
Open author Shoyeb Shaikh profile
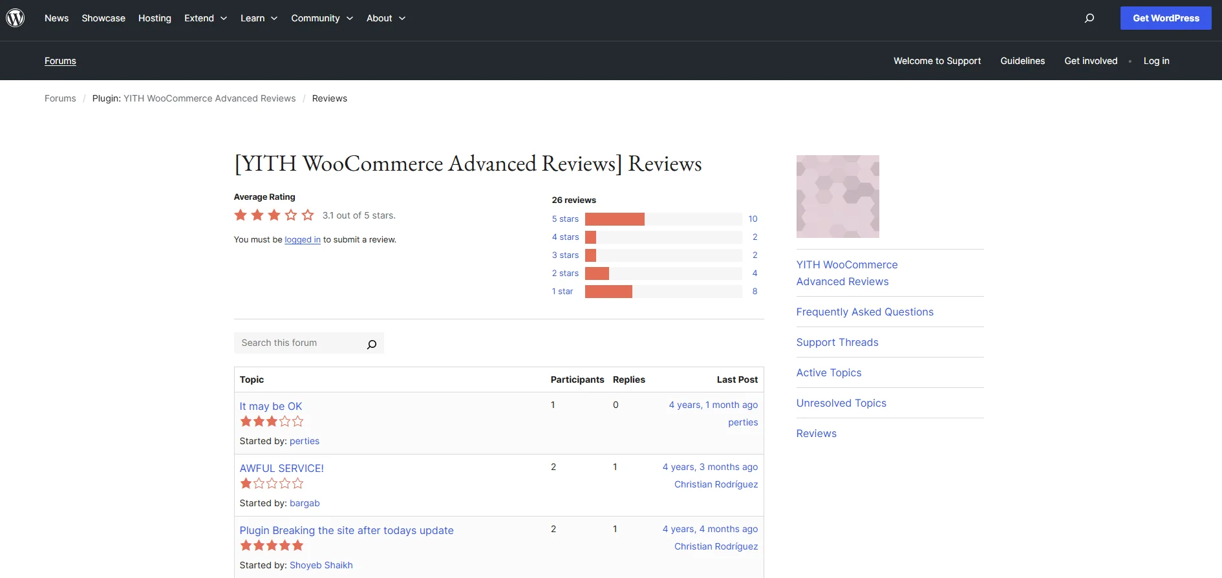pos(321,565)
